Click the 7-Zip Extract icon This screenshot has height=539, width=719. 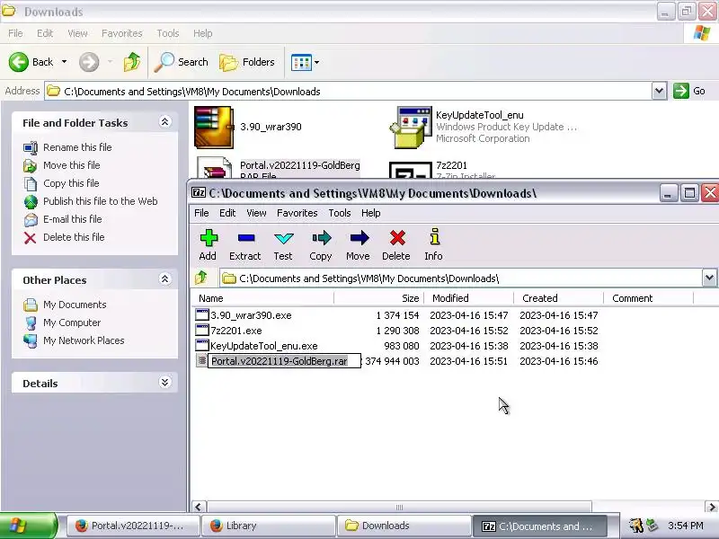tap(246, 238)
